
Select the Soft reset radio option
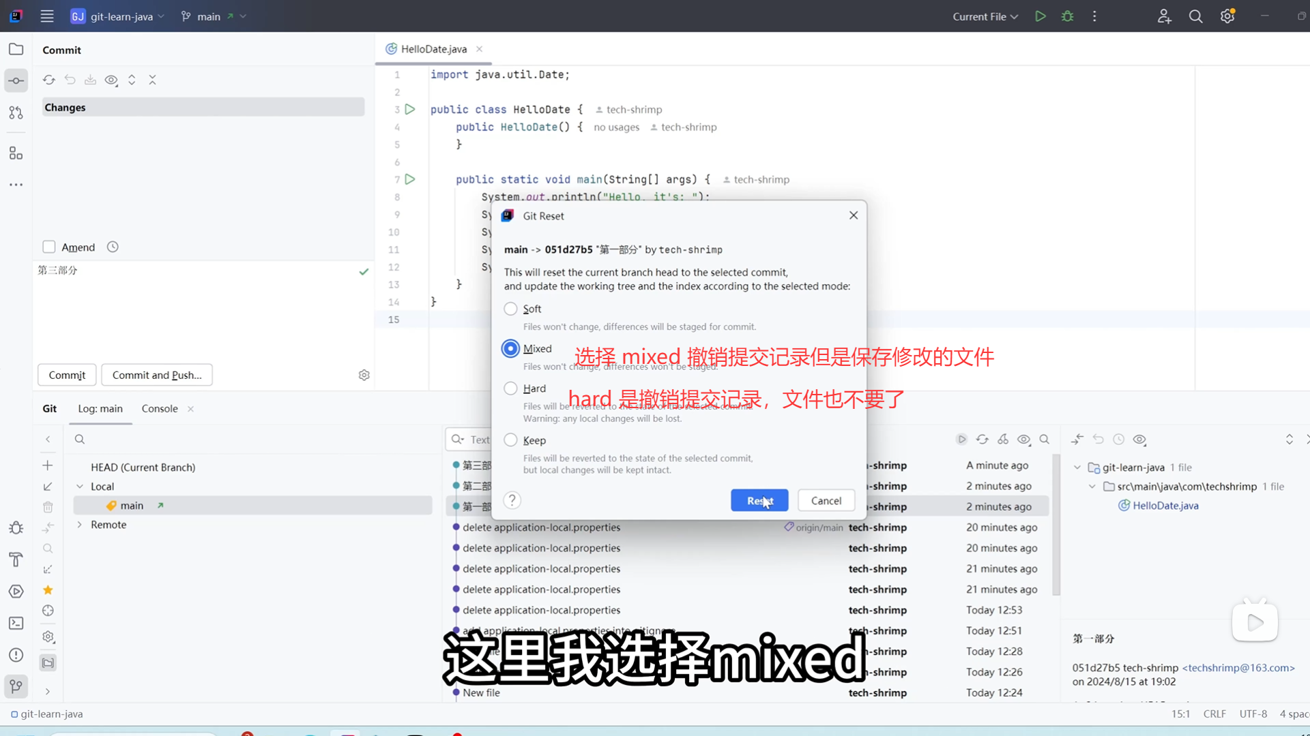click(510, 309)
